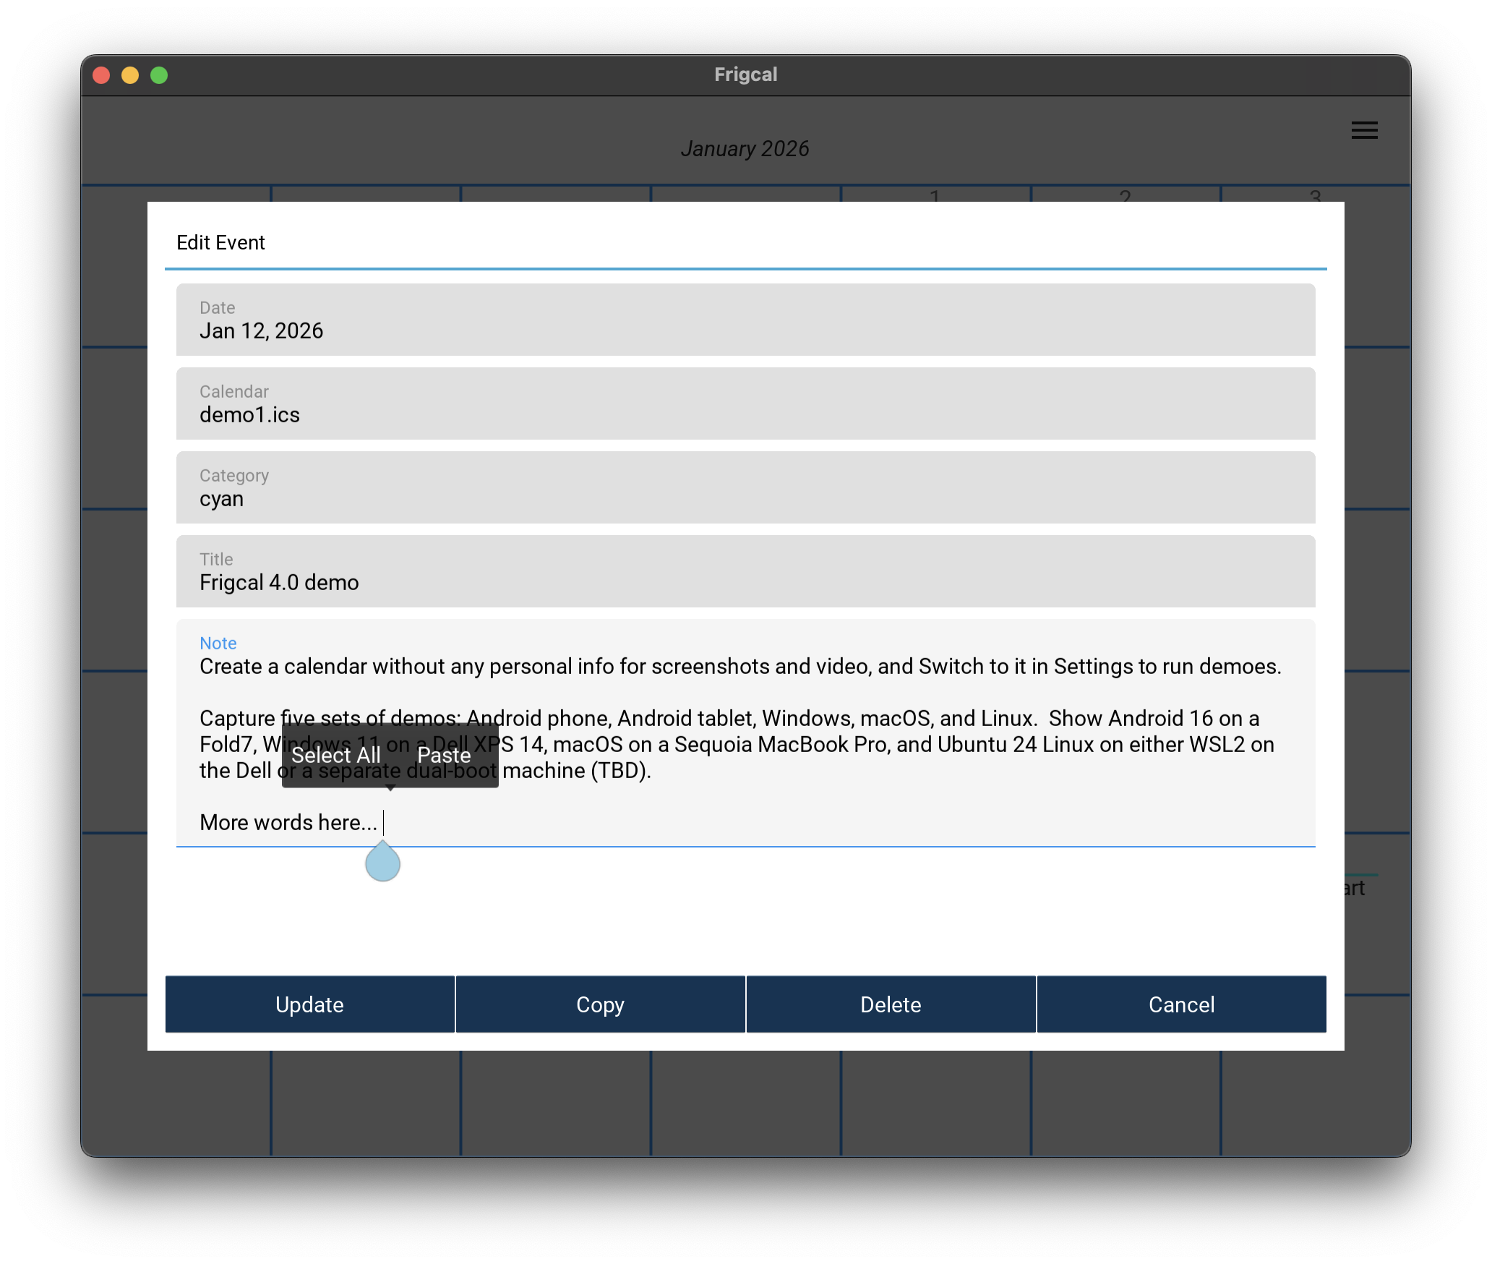Click the January 2026 month header
The image size is (1492, 1264).
745,149
